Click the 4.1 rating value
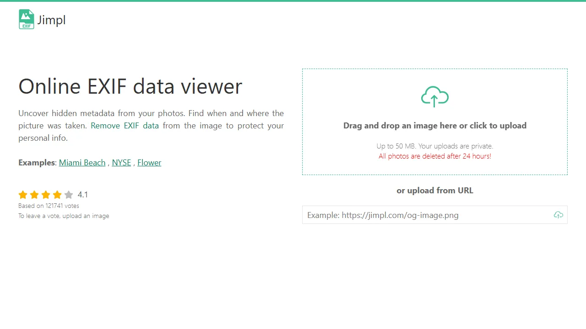 83,195
